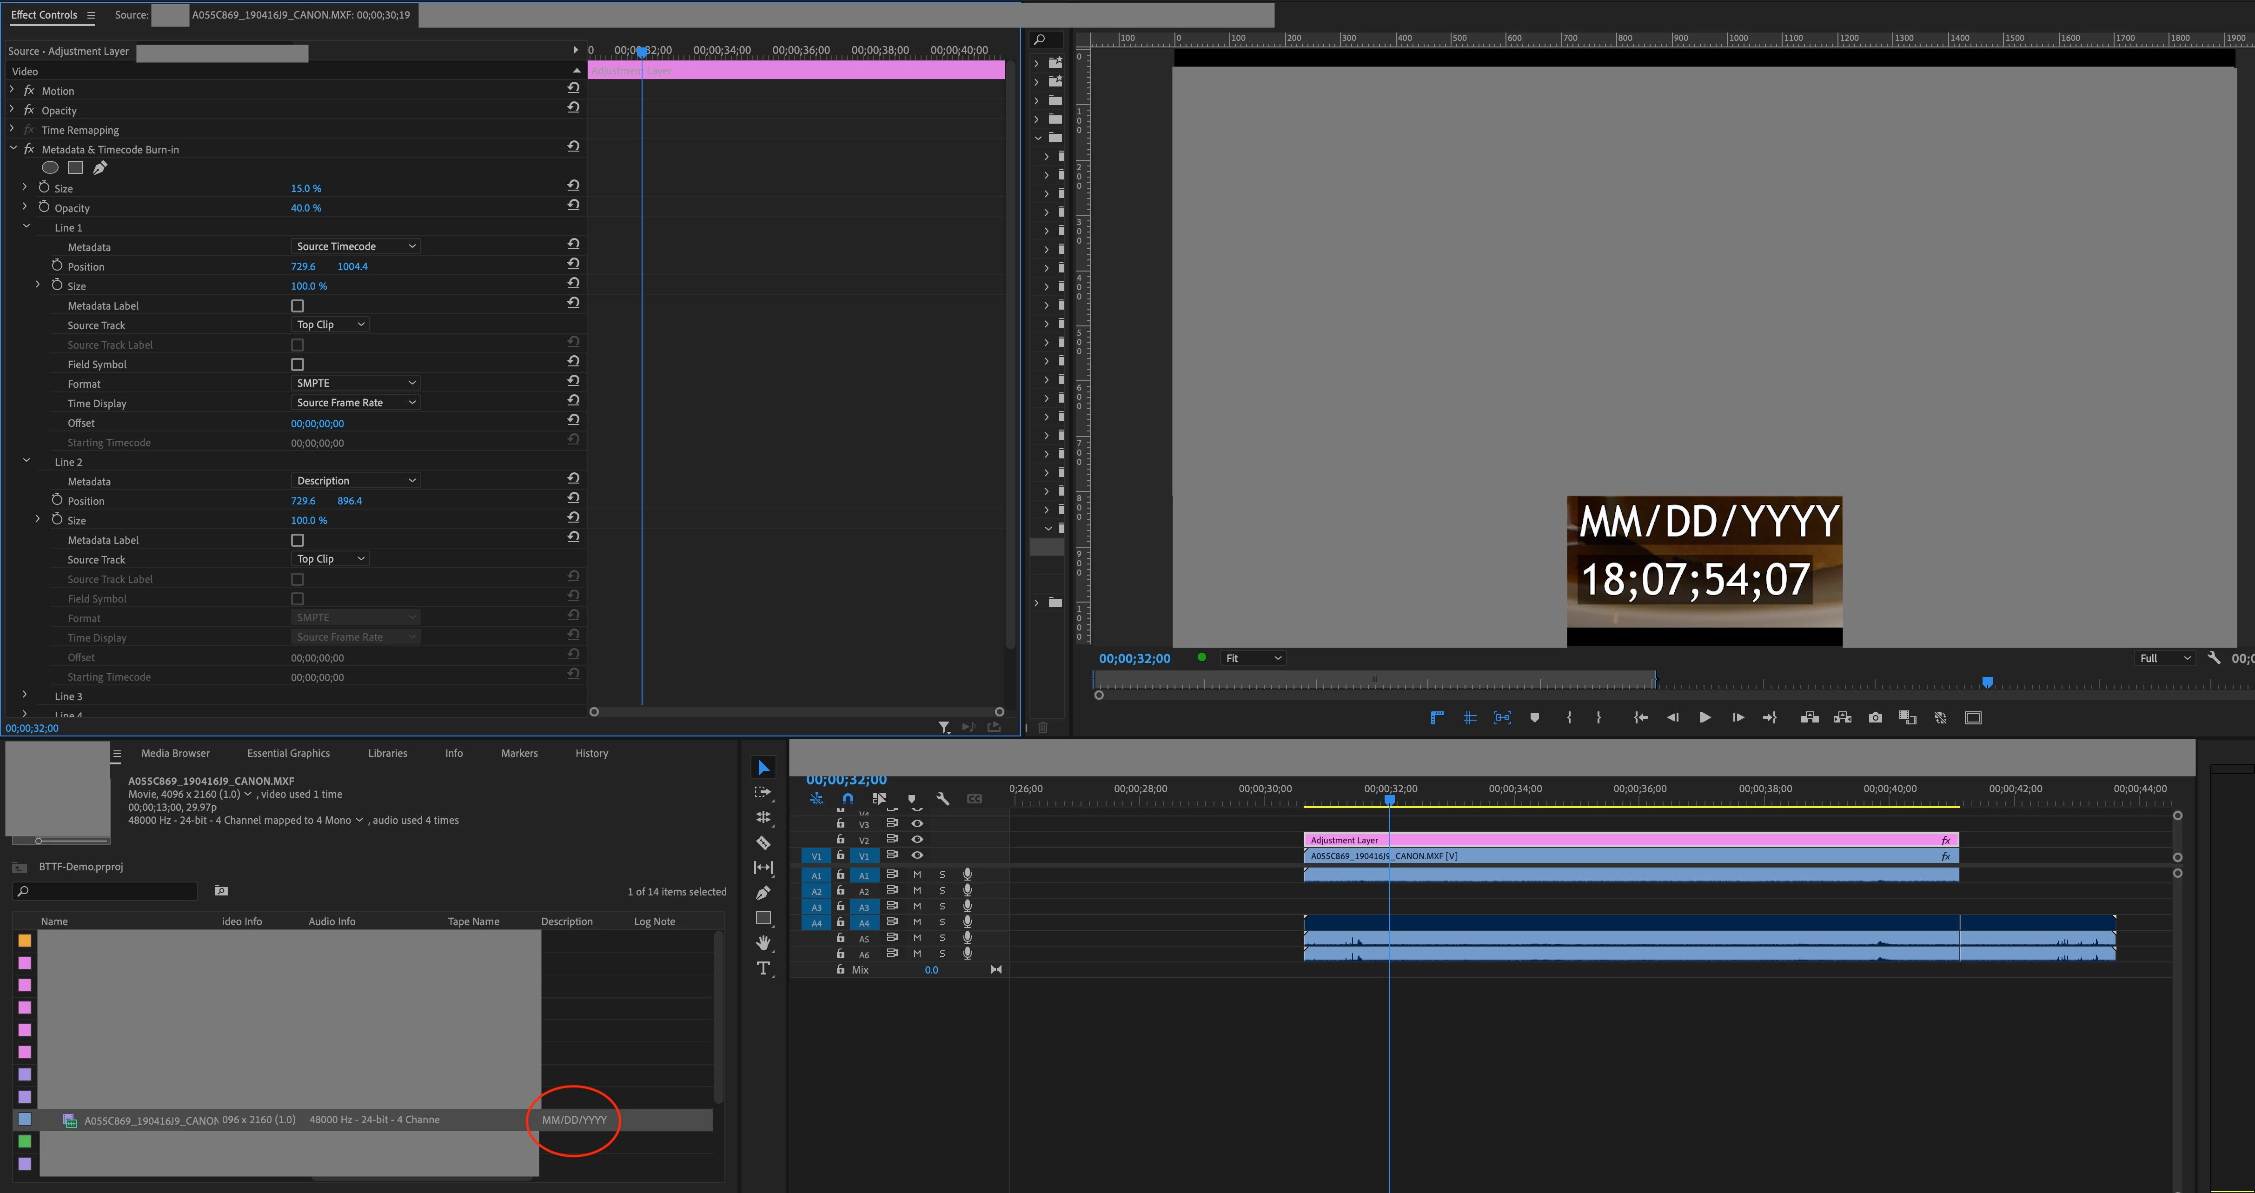Select the Razor tool in the toolbar
Screen dimensions: 2255x1193
[763, 843]
